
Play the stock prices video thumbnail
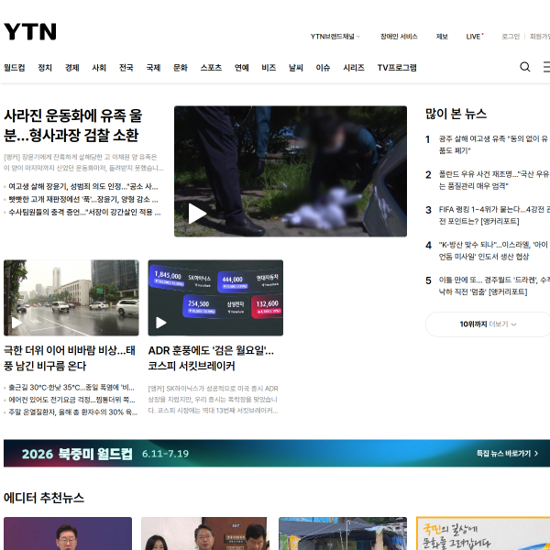tap(215, 298)
